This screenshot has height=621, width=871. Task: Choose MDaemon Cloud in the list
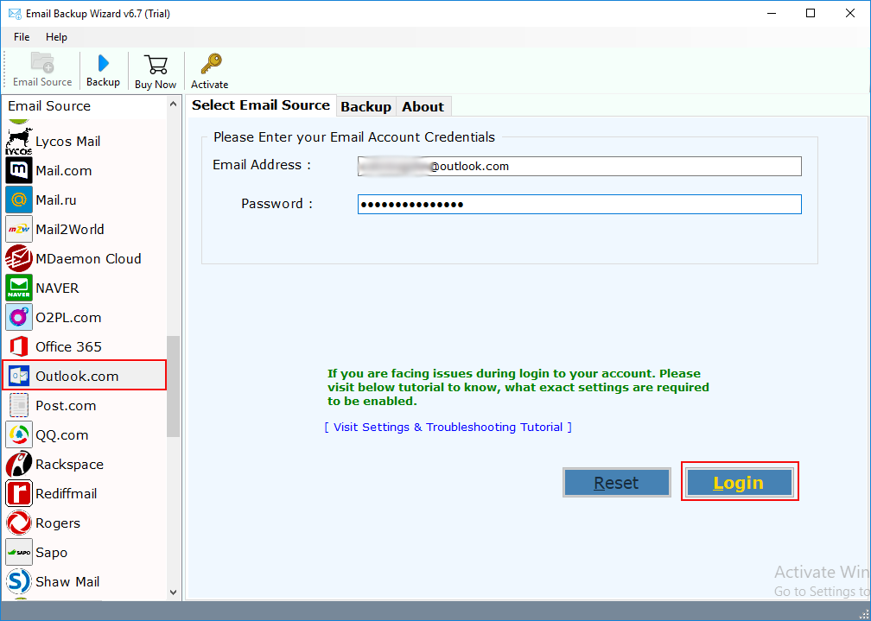click(x=87, y=258)
